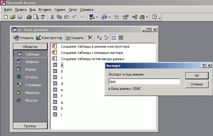Click the New database toolbar icon
The image size is (213, 136).
click(6, 17)
